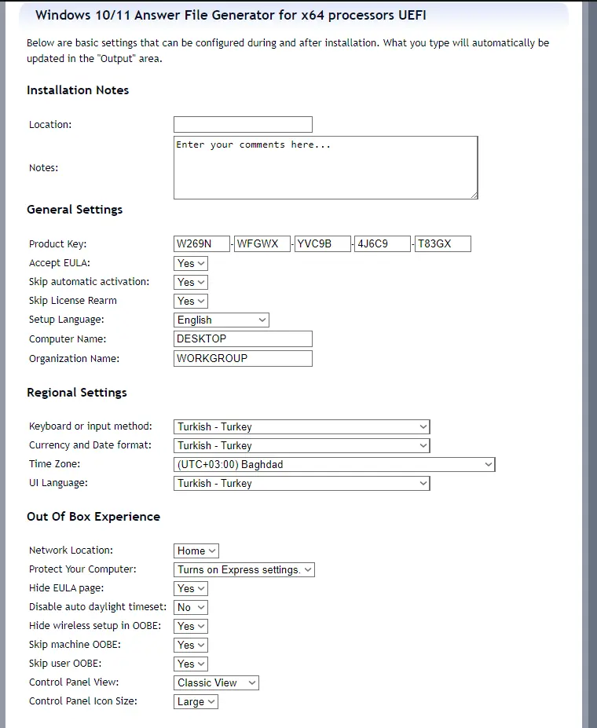
Task: Open the Skip automatic activation dropdown
Action: coord(191,282)
